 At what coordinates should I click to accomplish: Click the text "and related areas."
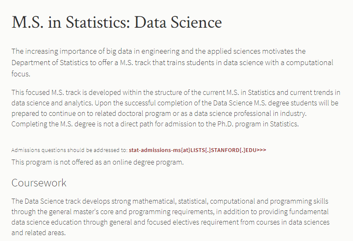(x=38, y=233)
